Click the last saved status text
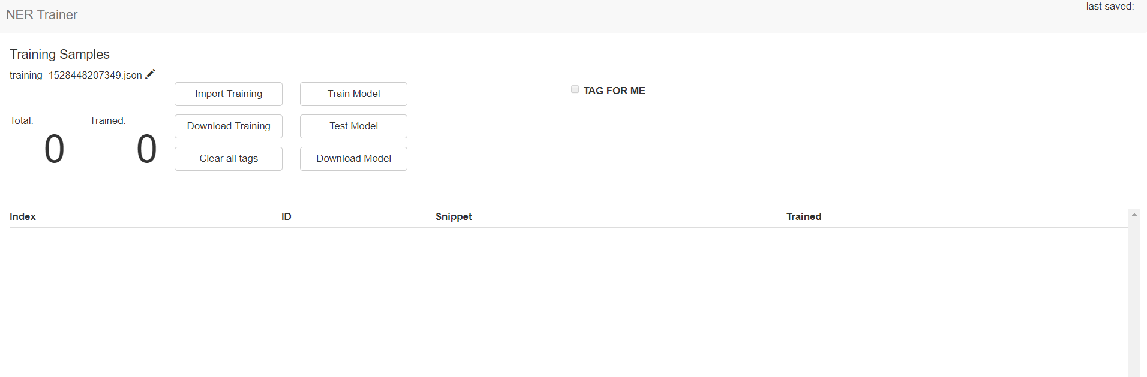Screen dimensions: 1147x377 (x=1113, y=7)
